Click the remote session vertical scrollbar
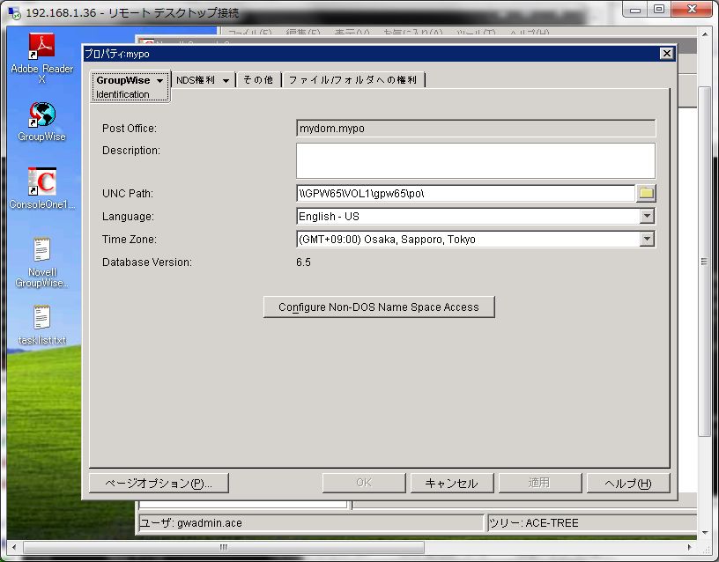719x562 pixels. tap(704, 262)
